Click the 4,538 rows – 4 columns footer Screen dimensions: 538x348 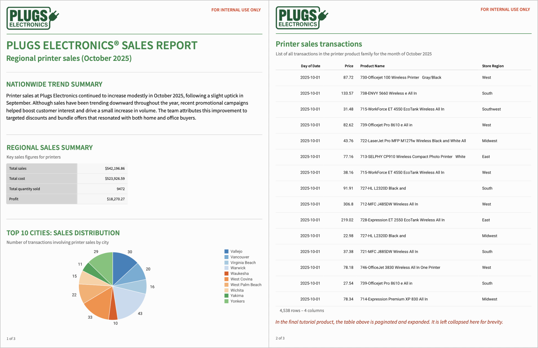[x=301, y=310]
